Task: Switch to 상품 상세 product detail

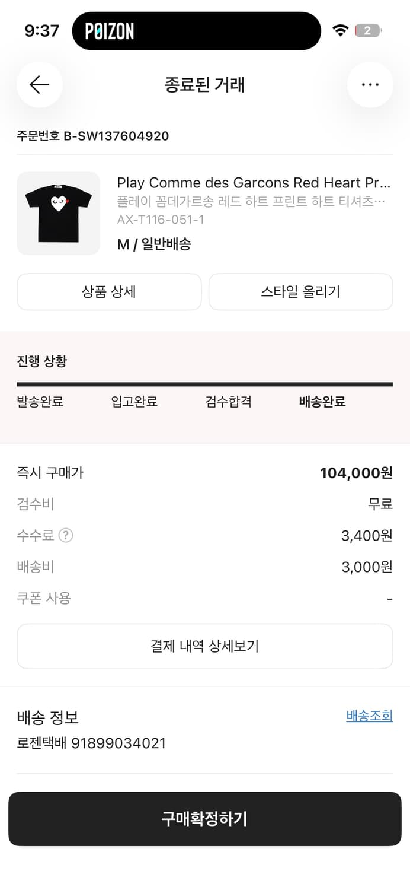Action: (x=109, y=291)
